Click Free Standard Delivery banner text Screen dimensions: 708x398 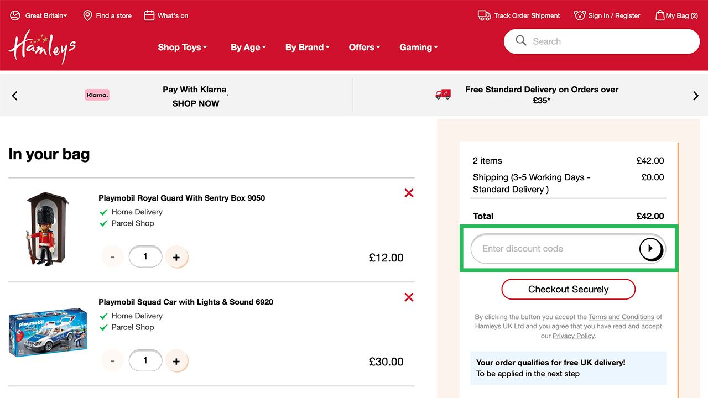pyautogui.click(x=542, y=95)
